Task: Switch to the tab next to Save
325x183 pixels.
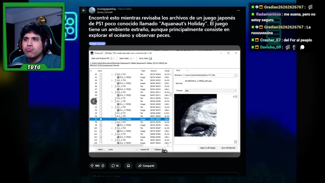Action: pos(188,70)
